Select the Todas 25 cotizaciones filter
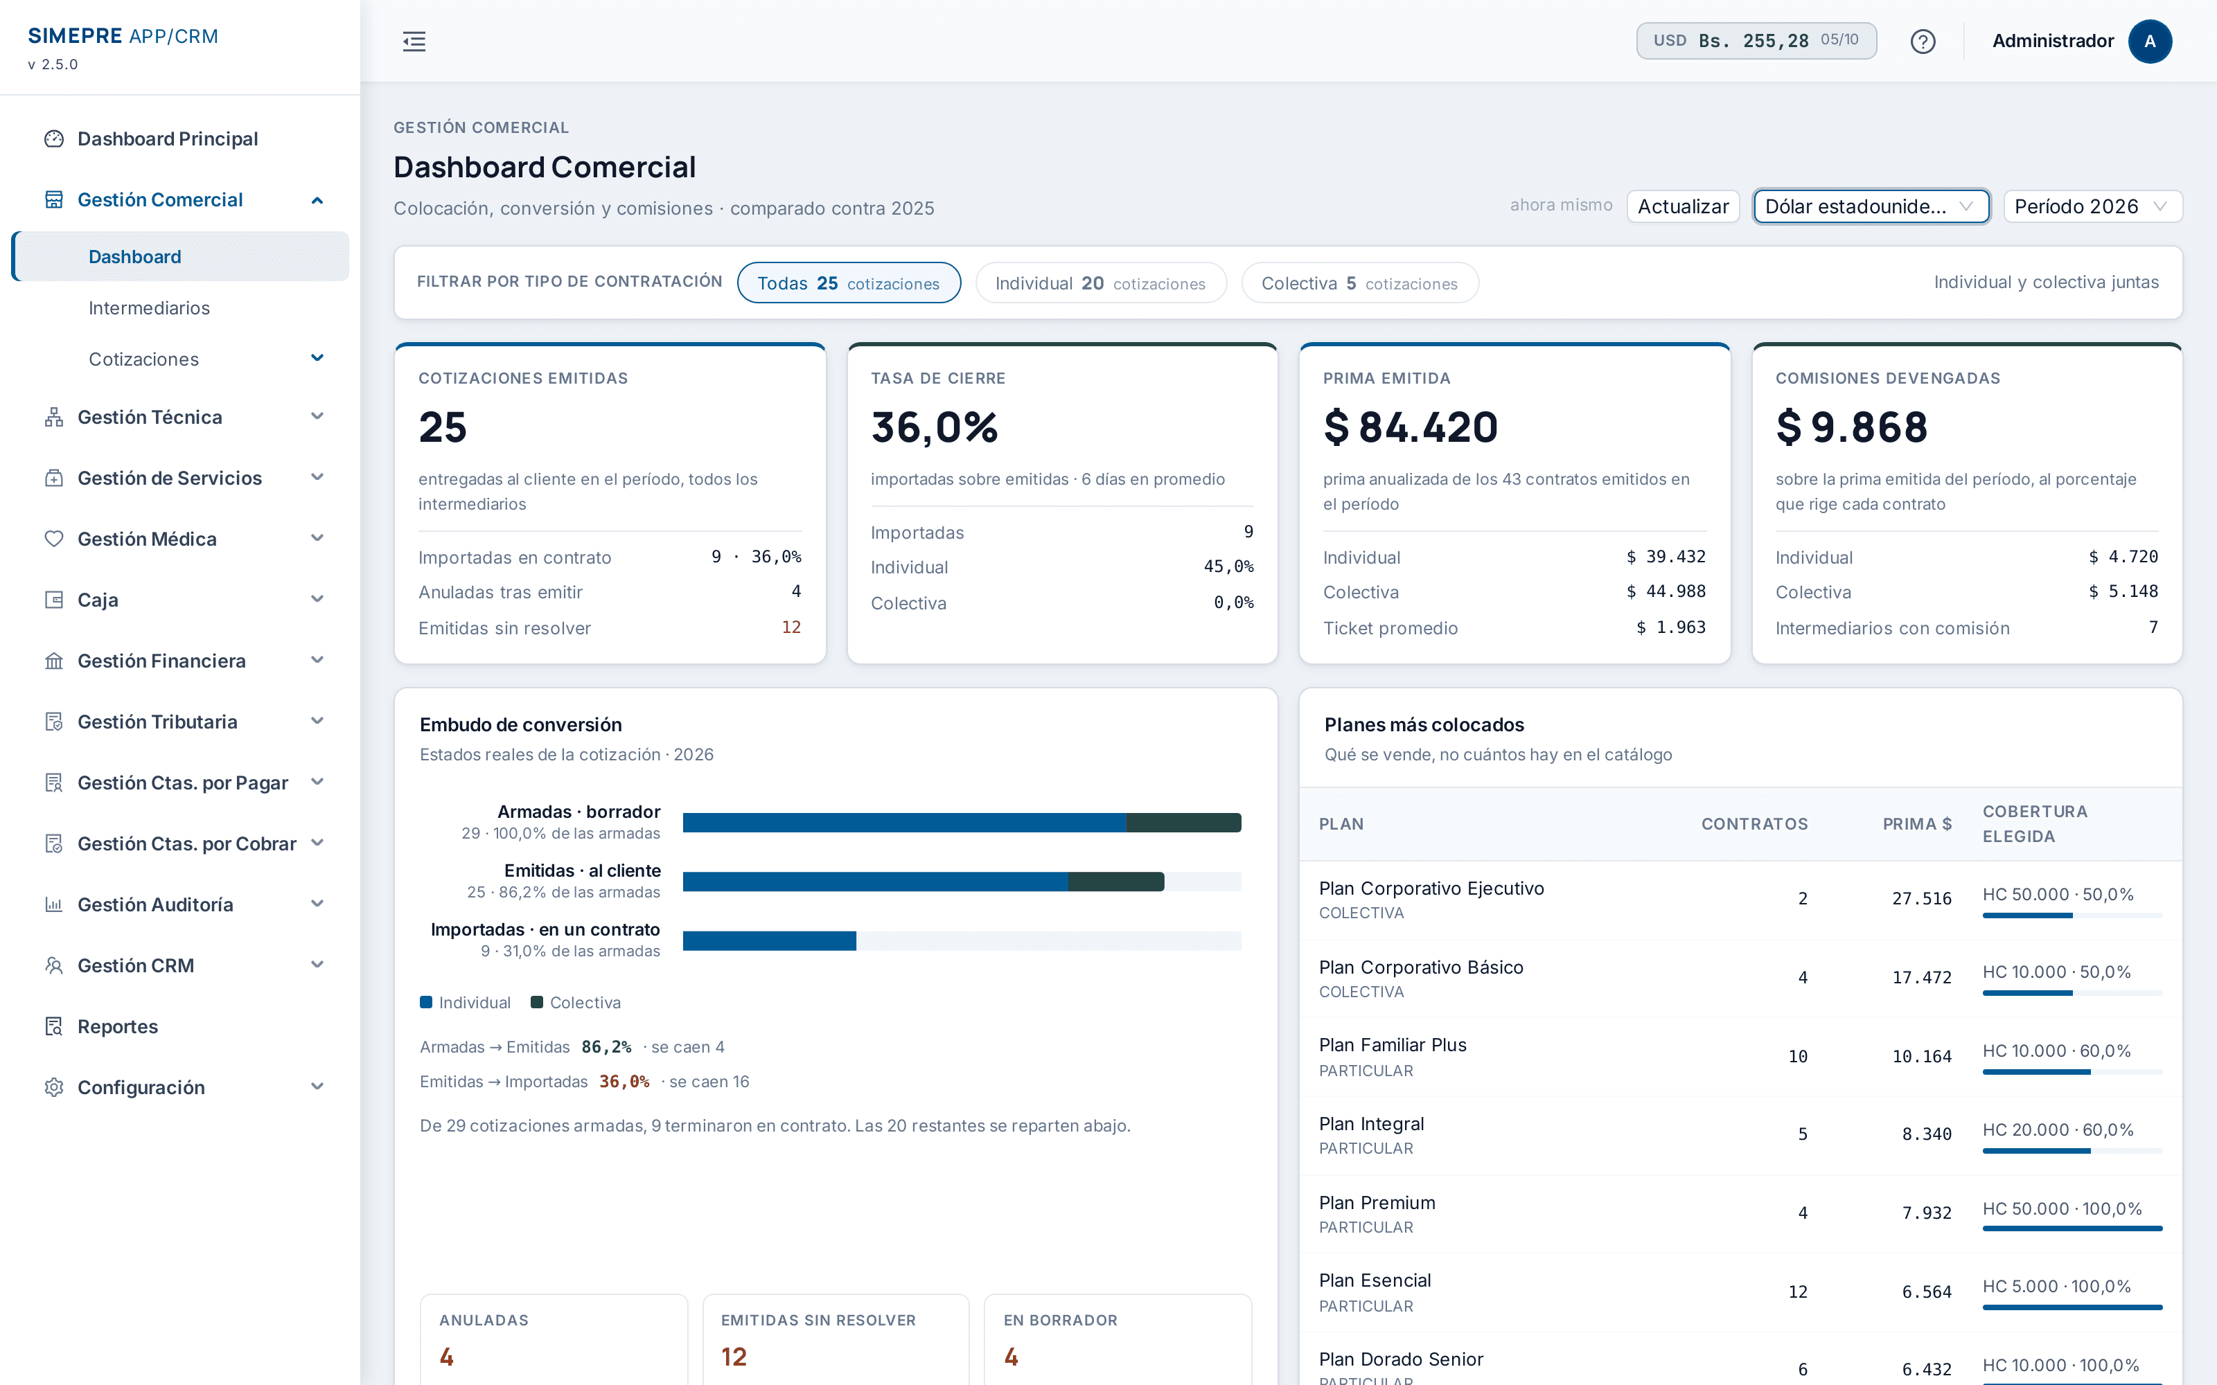The height and width of the screenshot is (1385, 2217). pyautogui.click(x=848, y=283)
